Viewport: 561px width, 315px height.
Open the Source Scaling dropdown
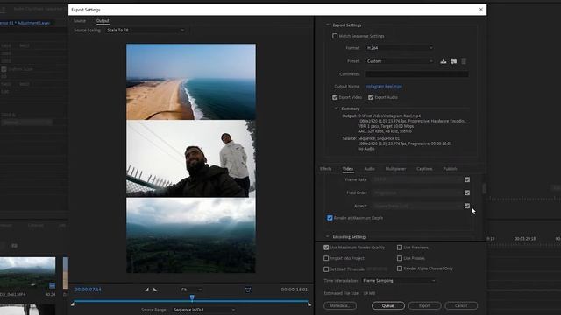coord(146,31)
